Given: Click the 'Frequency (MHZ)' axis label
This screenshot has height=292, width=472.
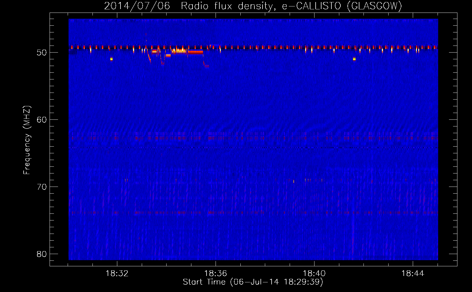Looking at the screenshot, I should 27,140.
